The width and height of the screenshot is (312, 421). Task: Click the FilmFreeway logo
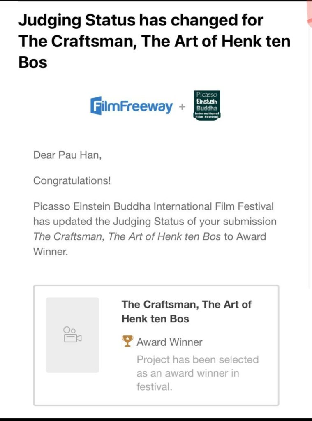coord(132,106)
